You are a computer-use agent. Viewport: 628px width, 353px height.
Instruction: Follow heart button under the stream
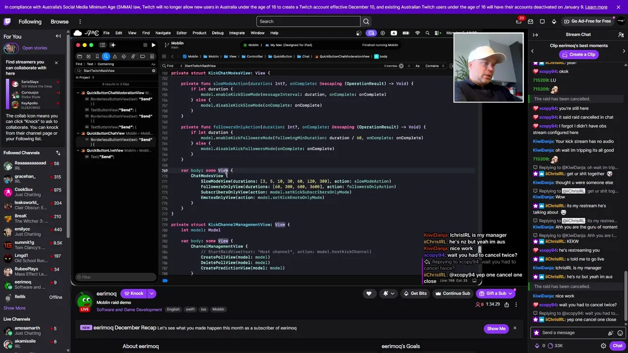[369, 293]
